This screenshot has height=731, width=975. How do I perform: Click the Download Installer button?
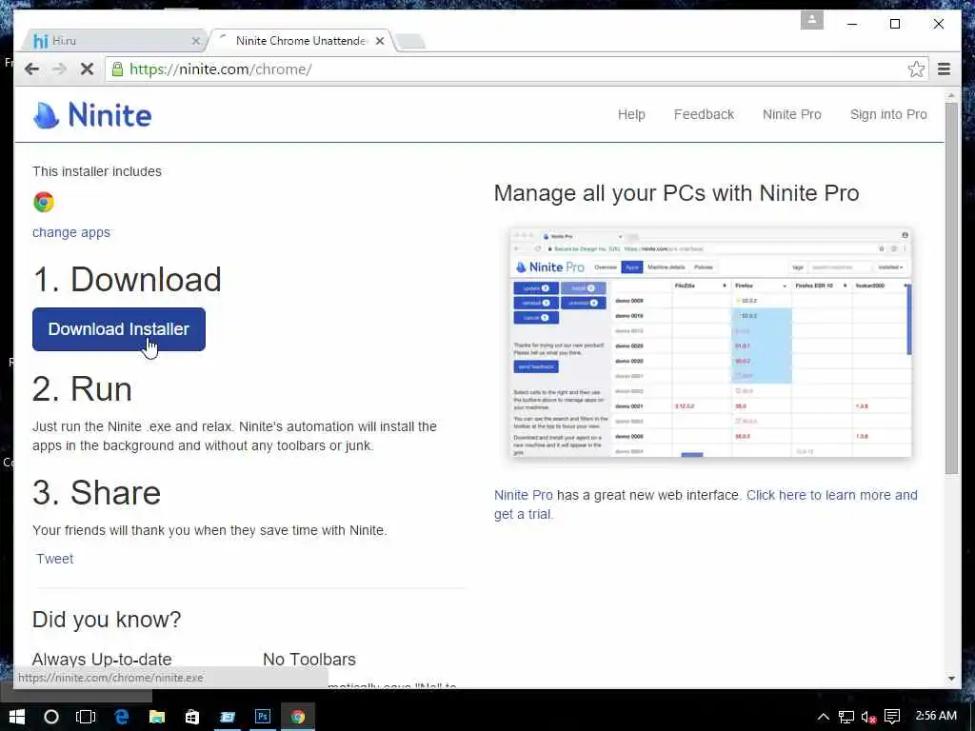pos(119,329)
